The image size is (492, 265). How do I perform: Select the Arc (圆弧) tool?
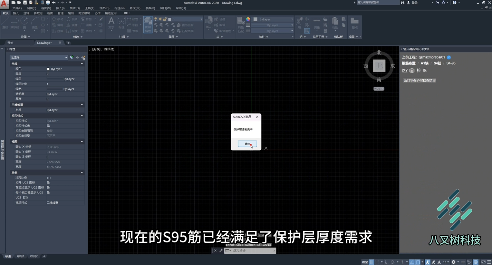click(x=34, y=23)
